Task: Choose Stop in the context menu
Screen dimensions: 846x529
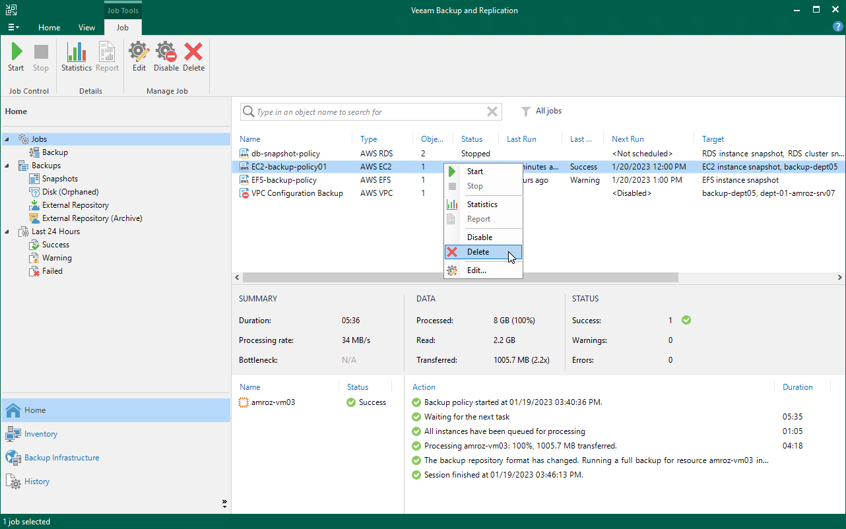Action: [483, 186]
